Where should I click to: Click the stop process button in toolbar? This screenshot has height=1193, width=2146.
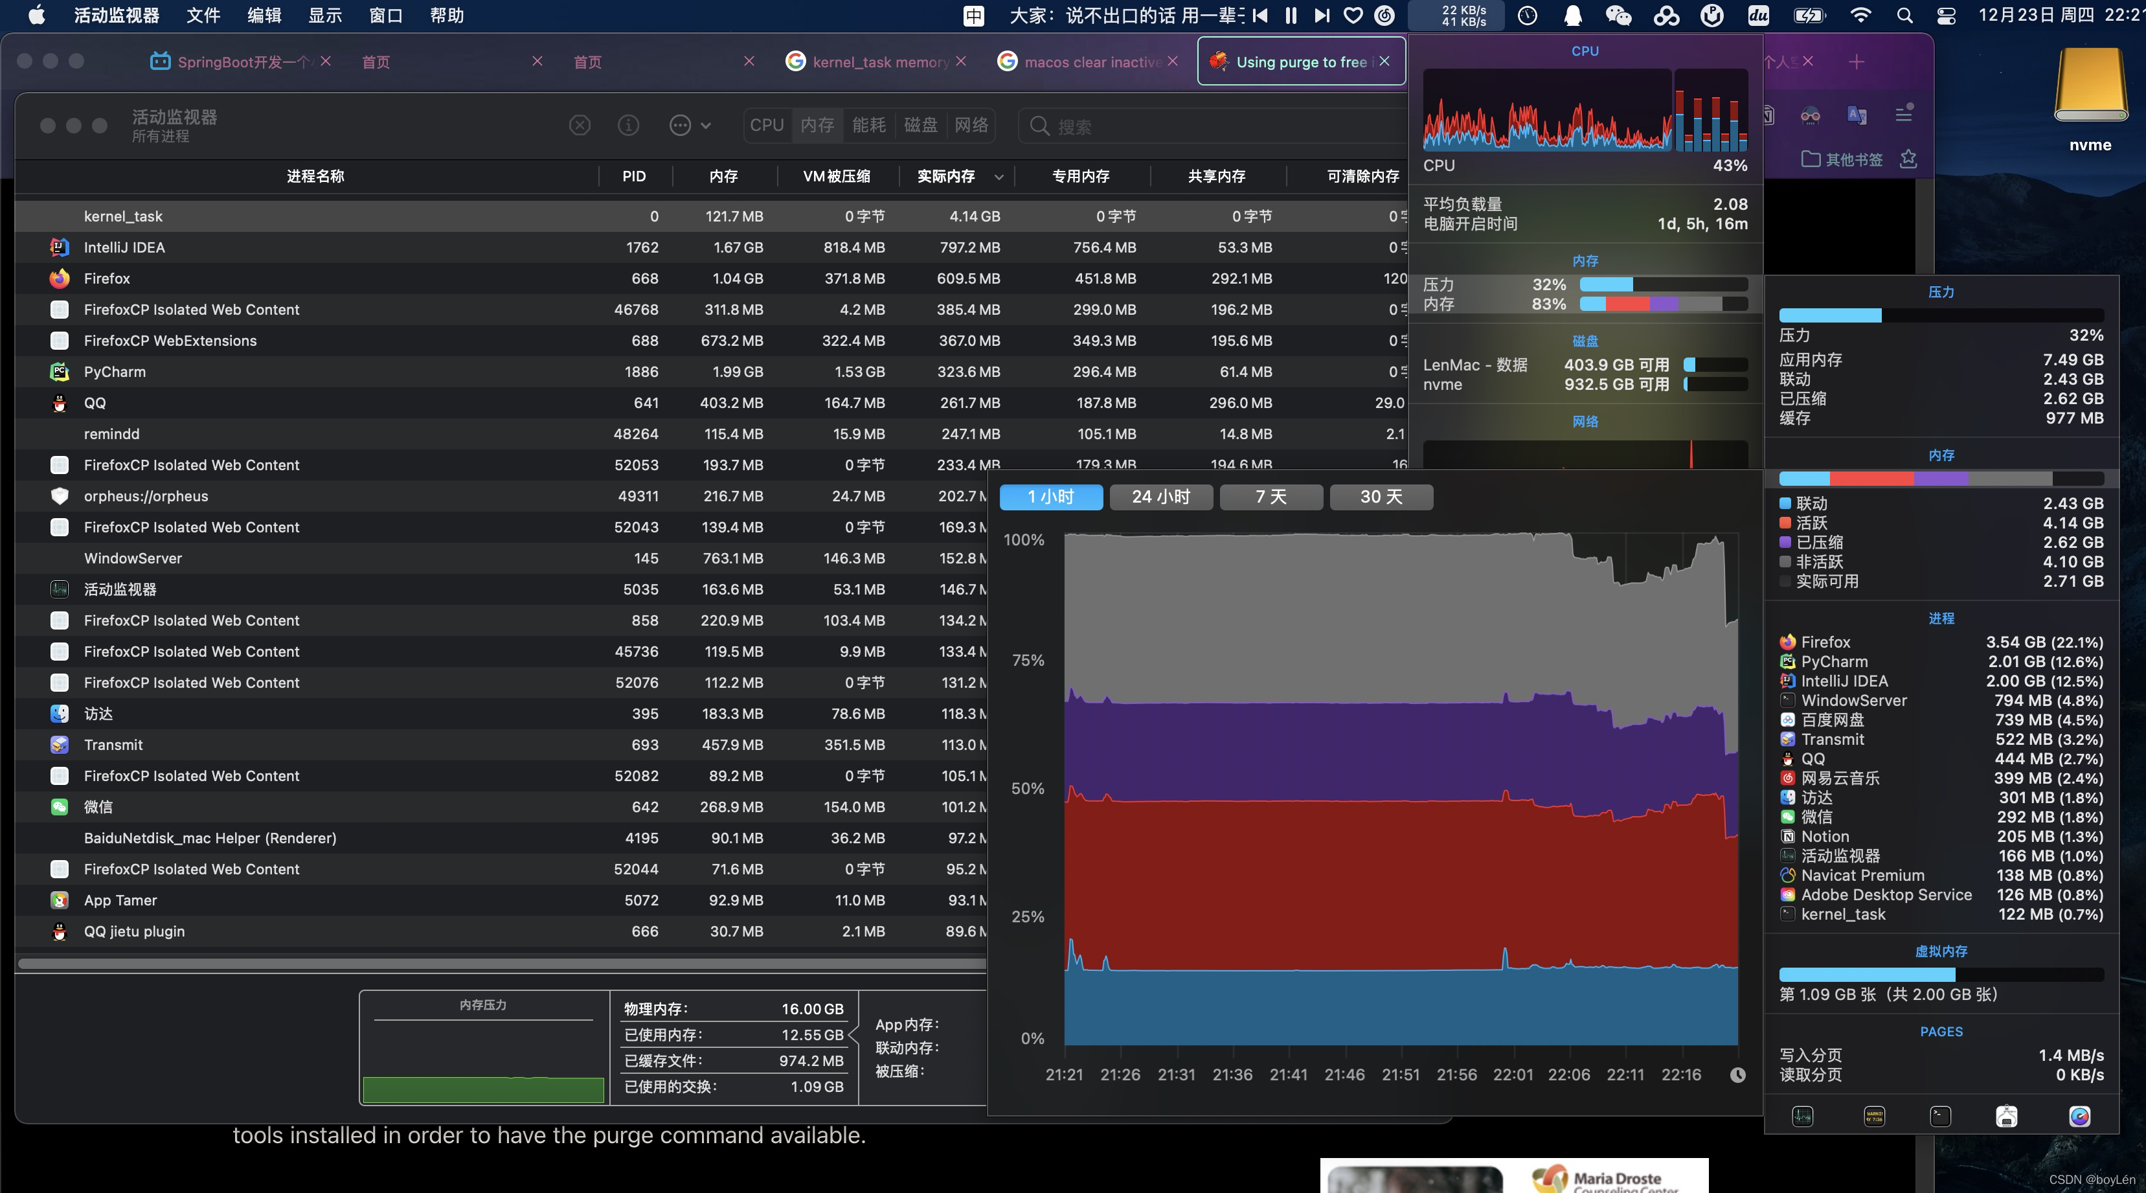tap(580, 125)
